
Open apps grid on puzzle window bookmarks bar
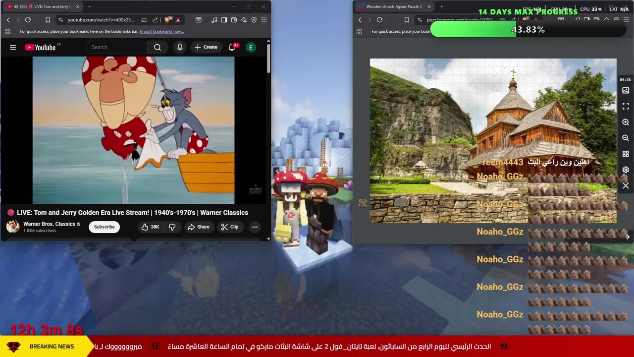(x=359, y=31)
